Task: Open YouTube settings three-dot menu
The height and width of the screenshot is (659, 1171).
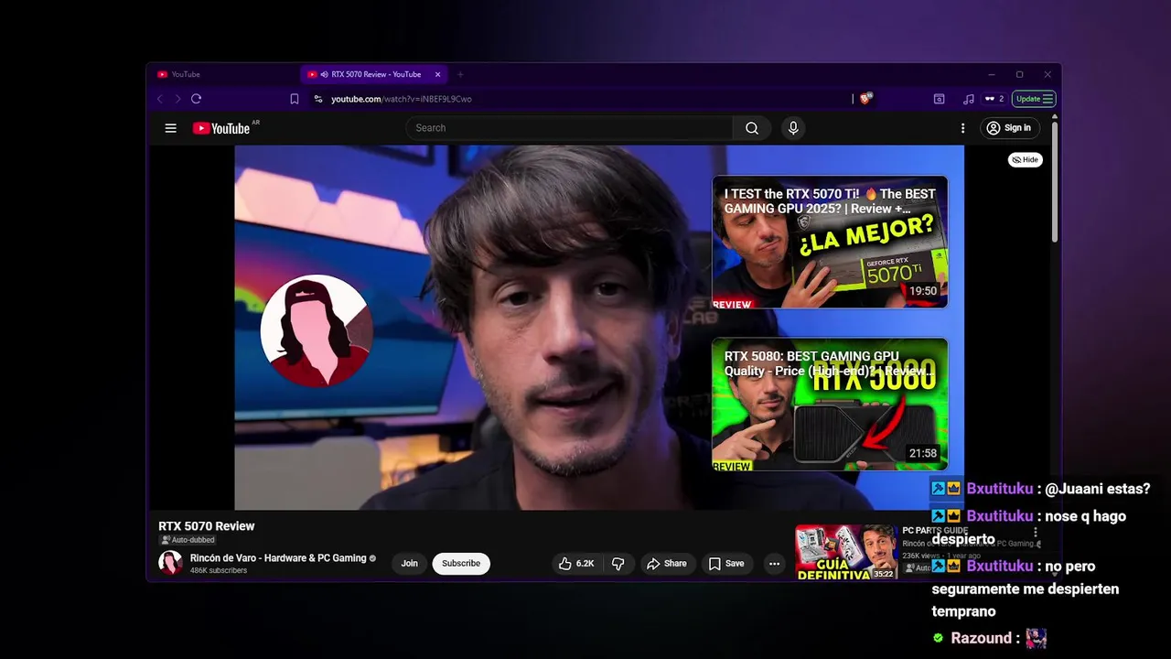Action: (x=962, y=128)
